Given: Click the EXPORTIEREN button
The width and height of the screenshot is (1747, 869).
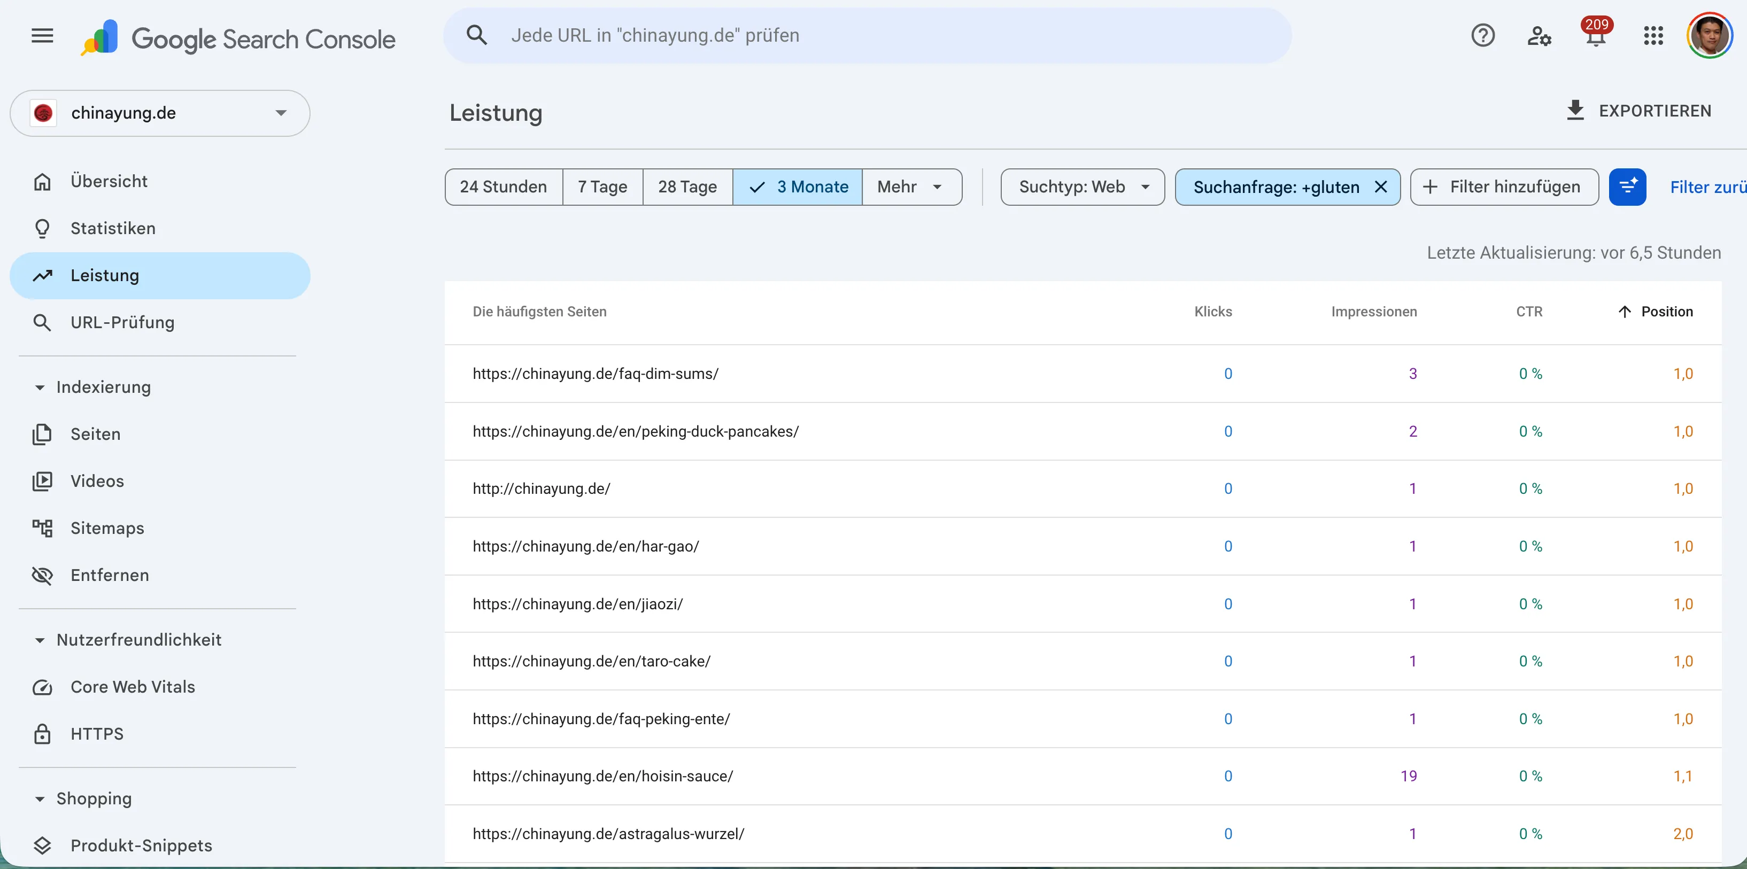Looking at the screenshot, I should pyautogui.click(x=1638, y=111).
